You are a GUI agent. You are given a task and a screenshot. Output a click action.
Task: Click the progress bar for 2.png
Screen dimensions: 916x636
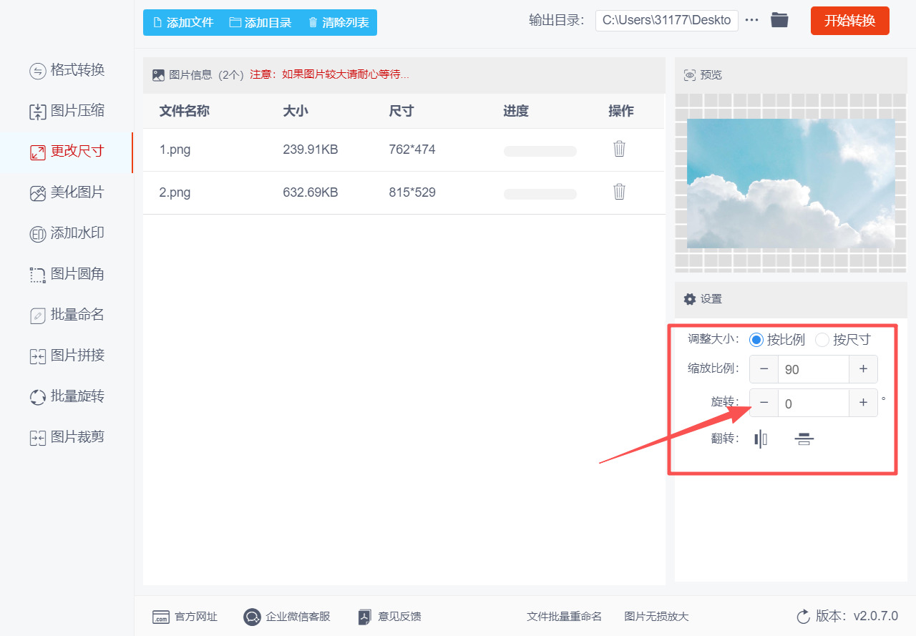click(540, 194)
